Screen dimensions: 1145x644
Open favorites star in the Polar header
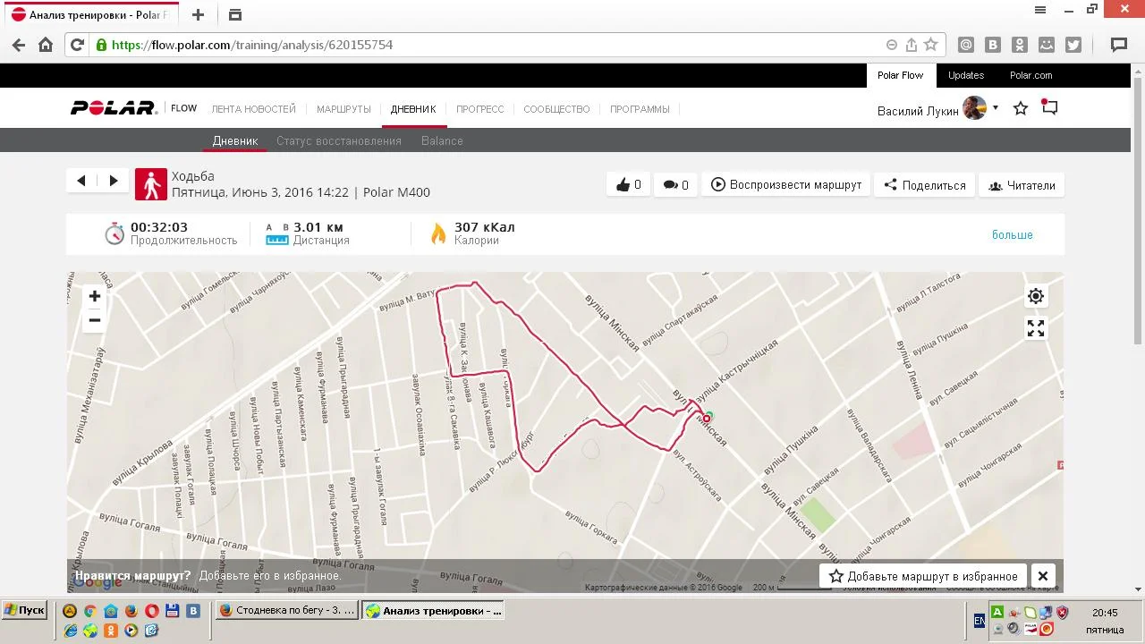pyautogui.click(x=1021, y=108)
